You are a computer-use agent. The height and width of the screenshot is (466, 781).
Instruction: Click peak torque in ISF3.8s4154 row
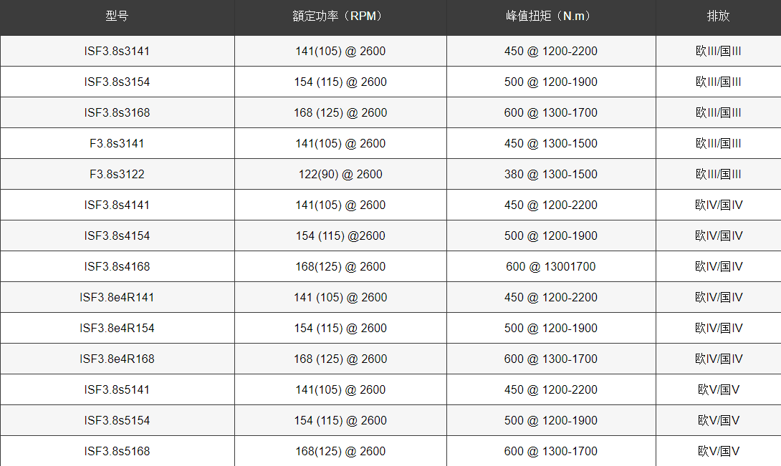click(x=551, y=236)
